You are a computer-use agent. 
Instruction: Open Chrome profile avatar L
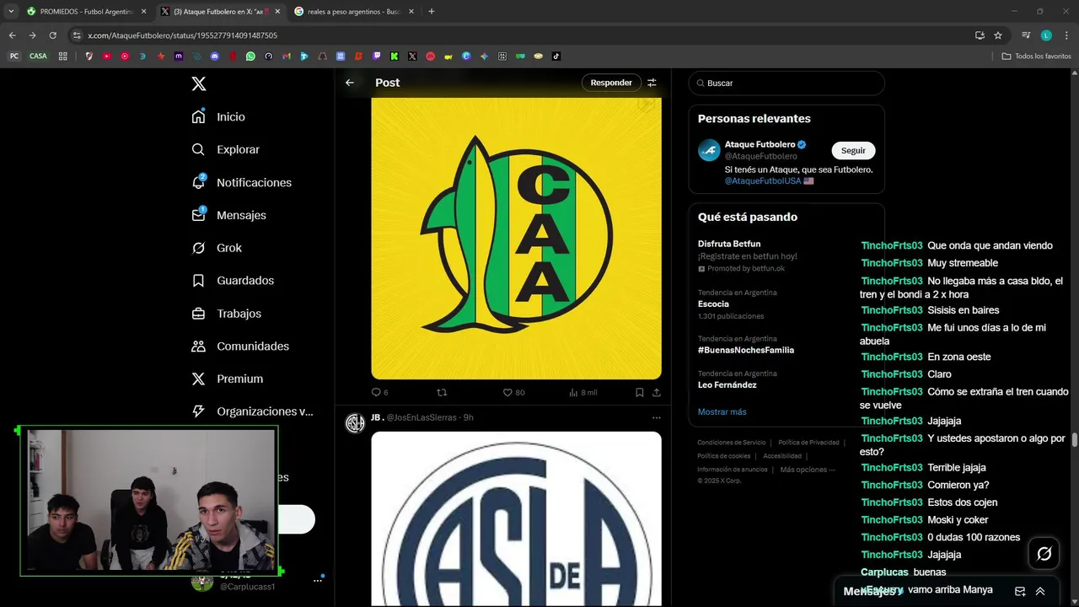point(1046,35)
